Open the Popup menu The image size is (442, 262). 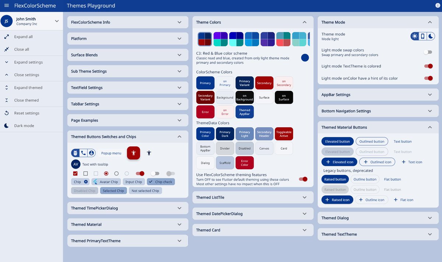point(111,153)
